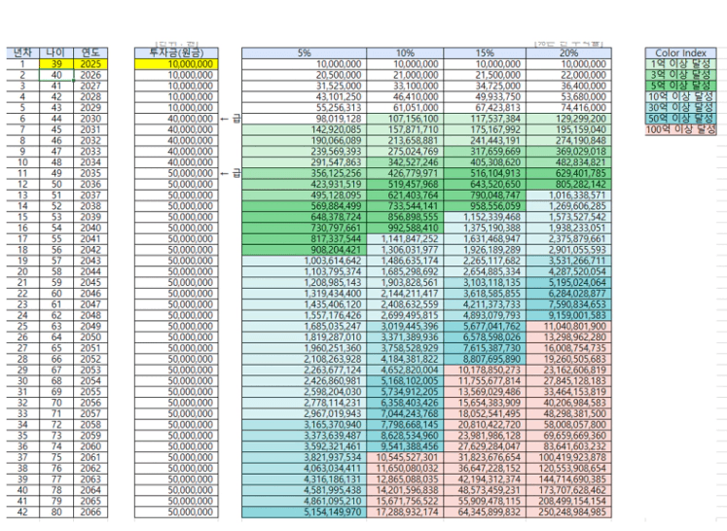
Task: Select the 98,019,128 cell
Action: tap(304, 119)
